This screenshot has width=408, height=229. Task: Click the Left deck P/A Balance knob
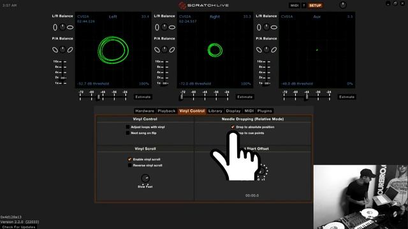tap(62, 50)
